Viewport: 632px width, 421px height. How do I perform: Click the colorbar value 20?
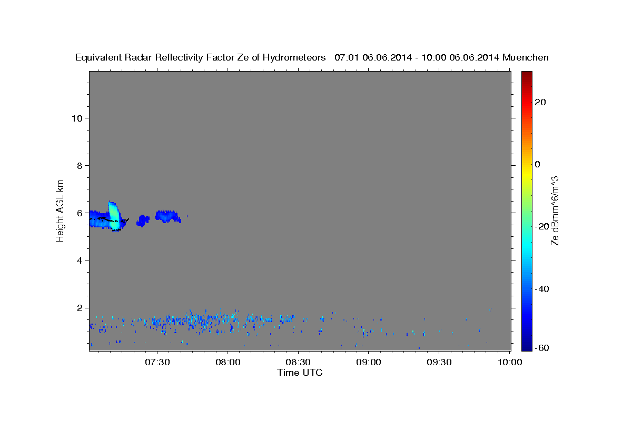(541, 102)
